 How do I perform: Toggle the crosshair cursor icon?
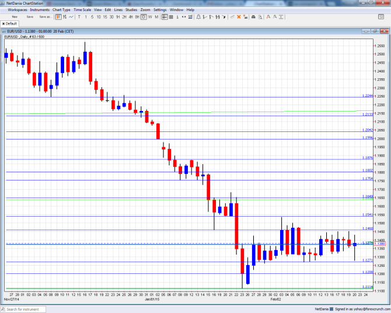click(x=165, y=17)
